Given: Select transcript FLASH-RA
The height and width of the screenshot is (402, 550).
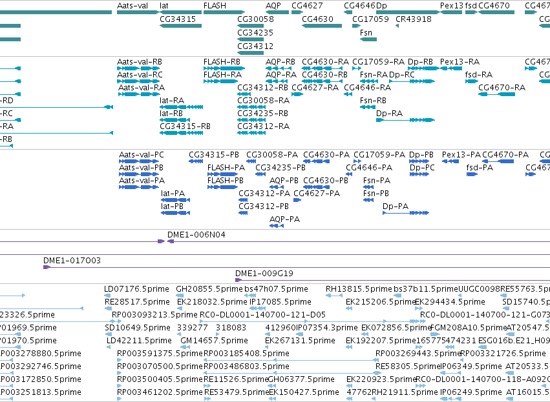Looking at the screenshot, I should point(222,75).
